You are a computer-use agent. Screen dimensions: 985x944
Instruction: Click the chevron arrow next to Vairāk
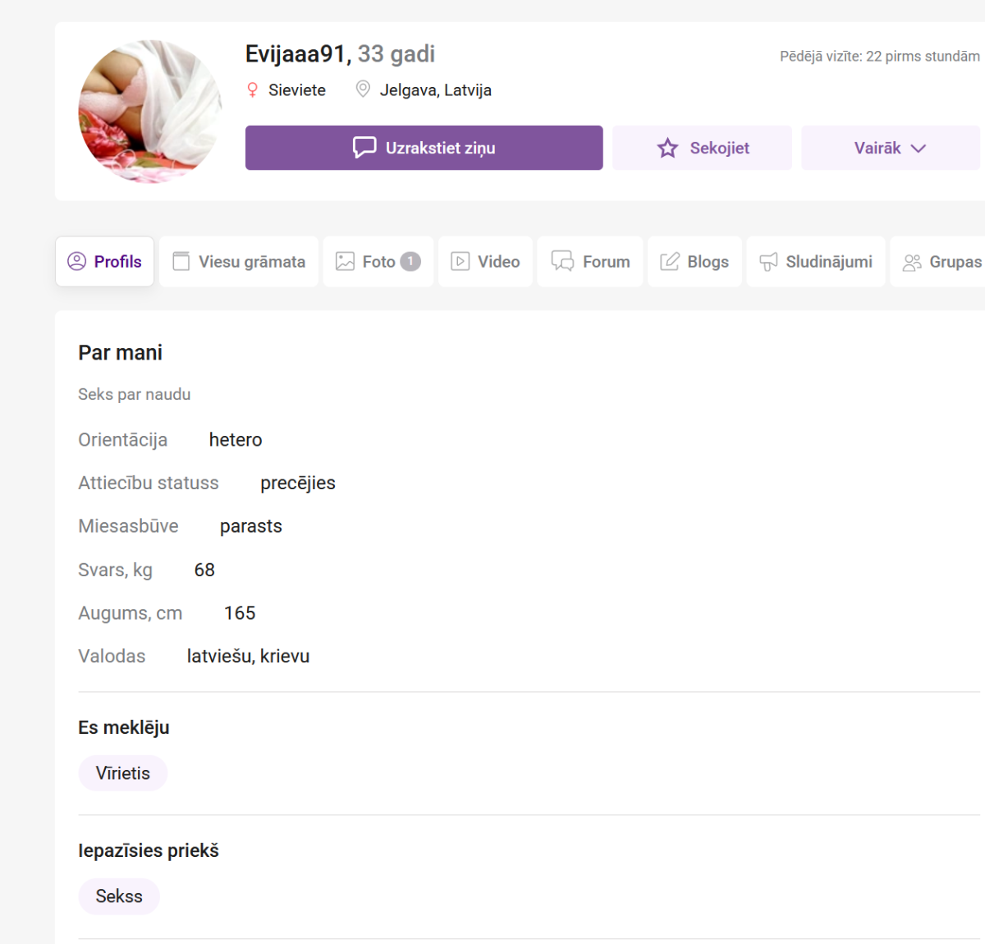[919, 149]
